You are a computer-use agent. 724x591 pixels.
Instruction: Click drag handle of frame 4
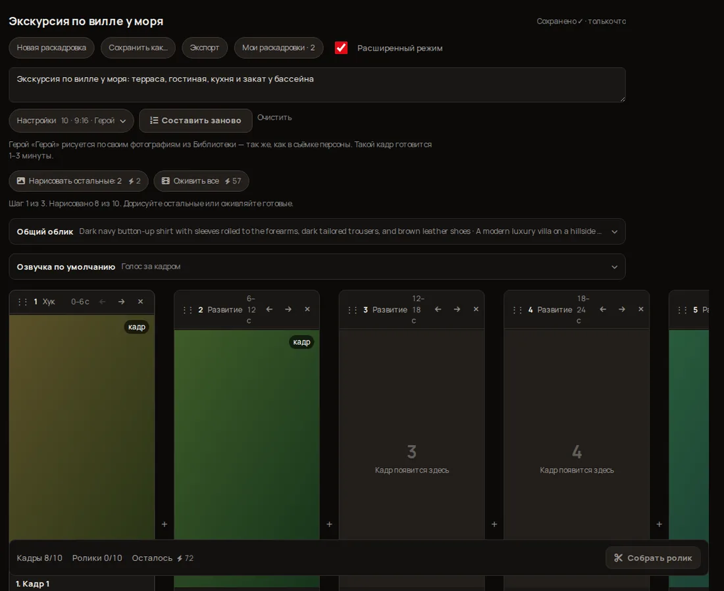coord(517,310)
